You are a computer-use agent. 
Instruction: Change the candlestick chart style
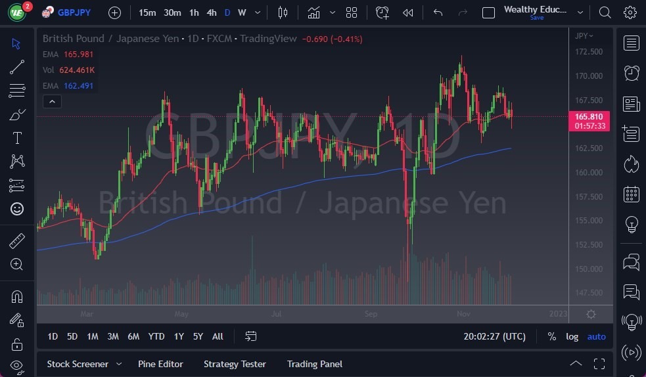283,12
